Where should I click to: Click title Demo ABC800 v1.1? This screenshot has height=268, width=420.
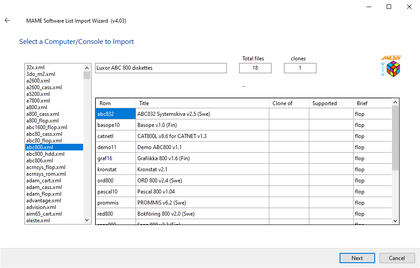tap(160, 147)
